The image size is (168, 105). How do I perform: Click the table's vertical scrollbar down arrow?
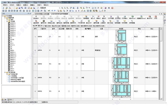coord(161,99)
